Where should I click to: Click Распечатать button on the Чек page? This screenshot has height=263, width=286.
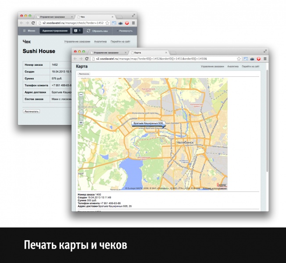[x=32, y=111]
